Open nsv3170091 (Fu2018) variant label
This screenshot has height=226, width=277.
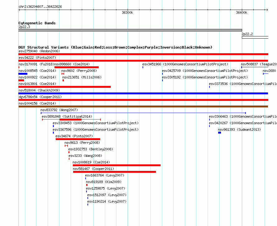click(36, 64)
